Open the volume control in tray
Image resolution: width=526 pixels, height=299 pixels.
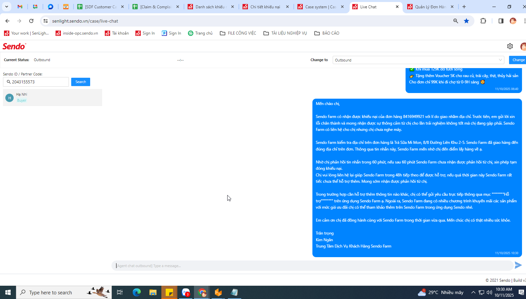[489, 292]
